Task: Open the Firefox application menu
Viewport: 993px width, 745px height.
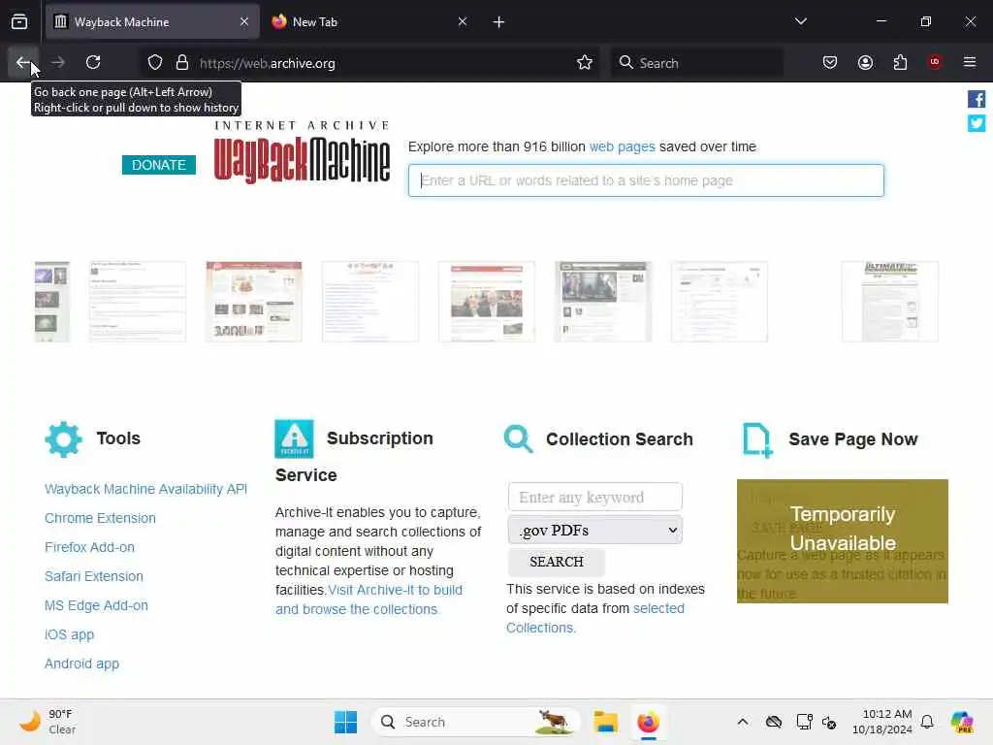Action: [970, 62]
